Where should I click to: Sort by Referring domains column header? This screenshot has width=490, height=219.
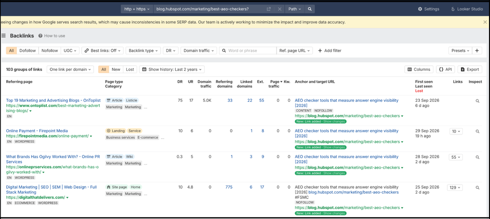[x=224, y=84]
